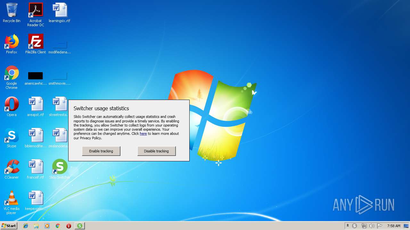Select the CCleaner desktop shortcut

[12, 169]
